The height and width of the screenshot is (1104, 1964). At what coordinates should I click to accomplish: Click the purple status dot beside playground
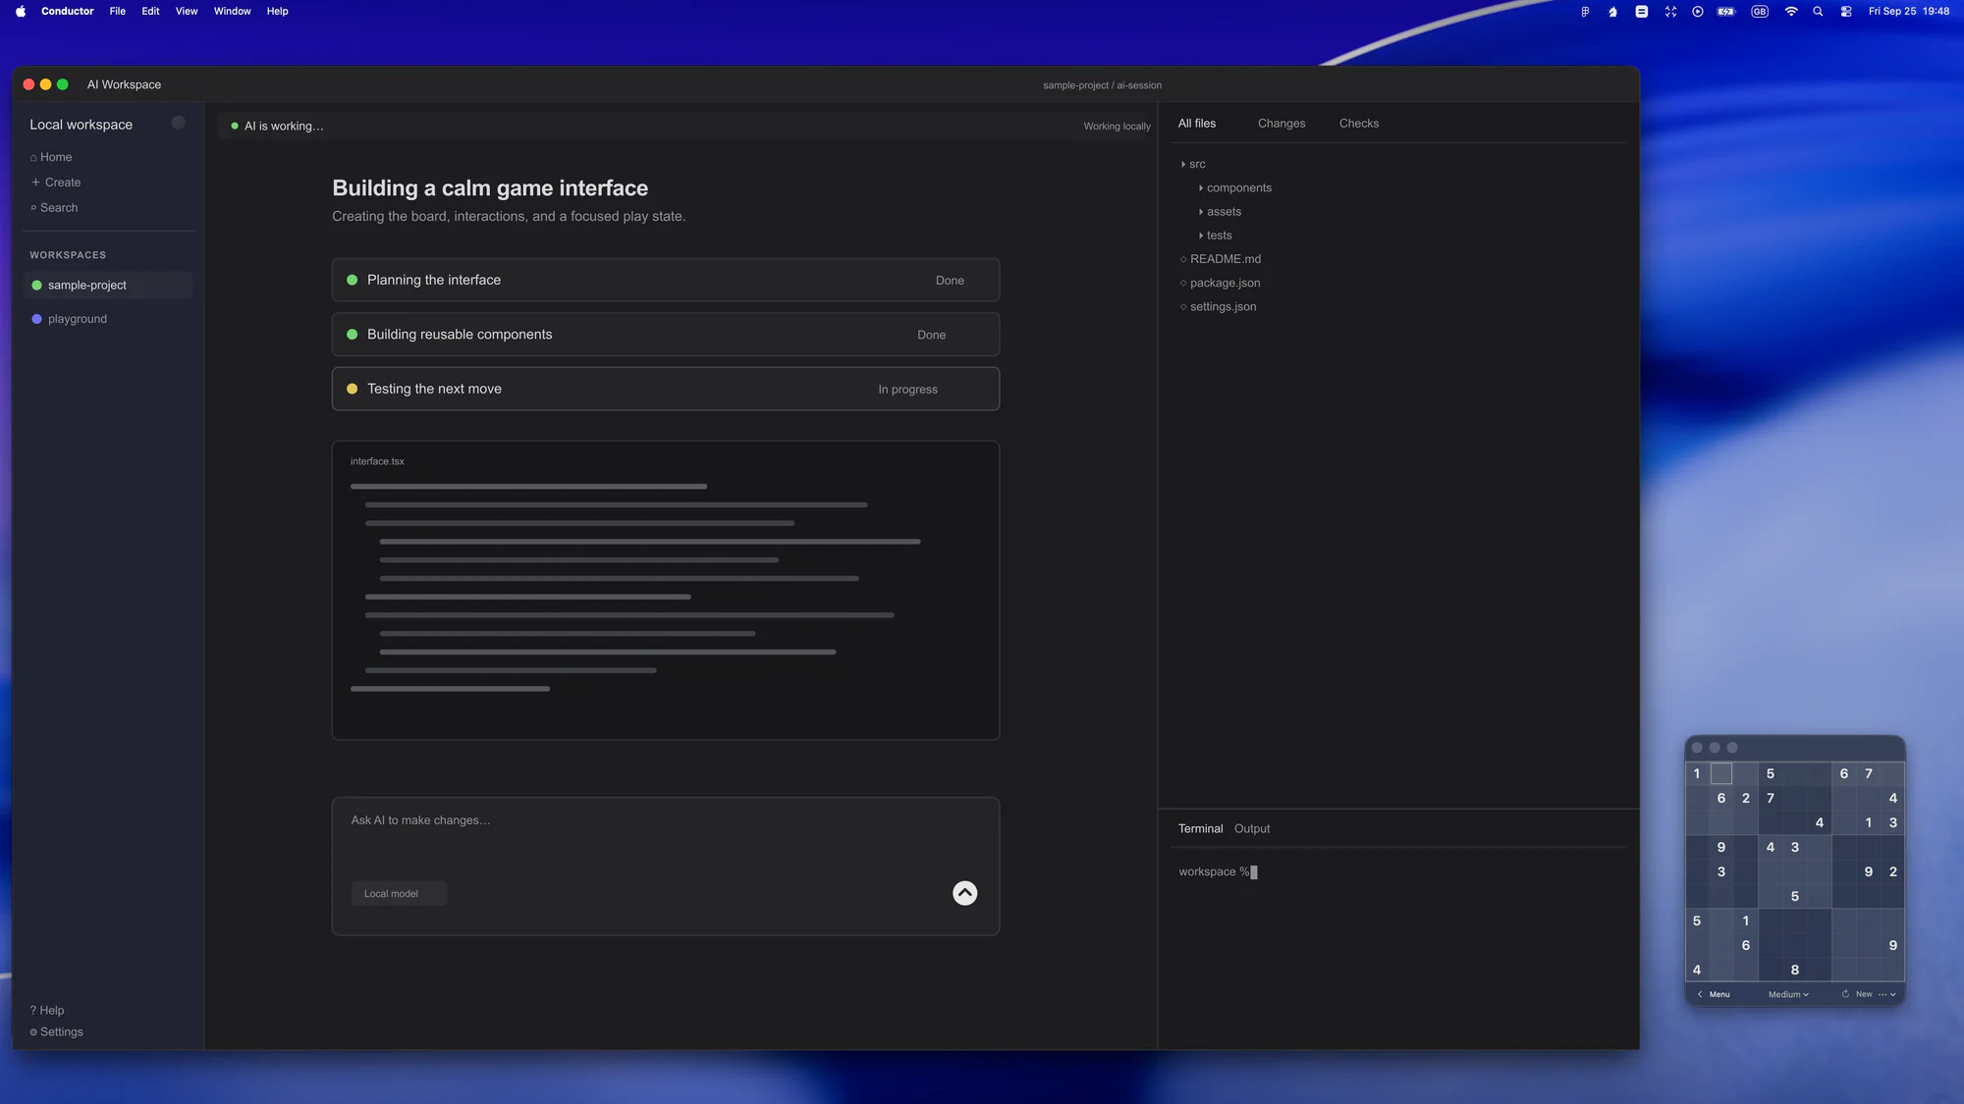(36, 319)
